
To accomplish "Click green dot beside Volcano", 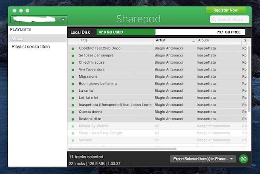I will click(73, 140).
